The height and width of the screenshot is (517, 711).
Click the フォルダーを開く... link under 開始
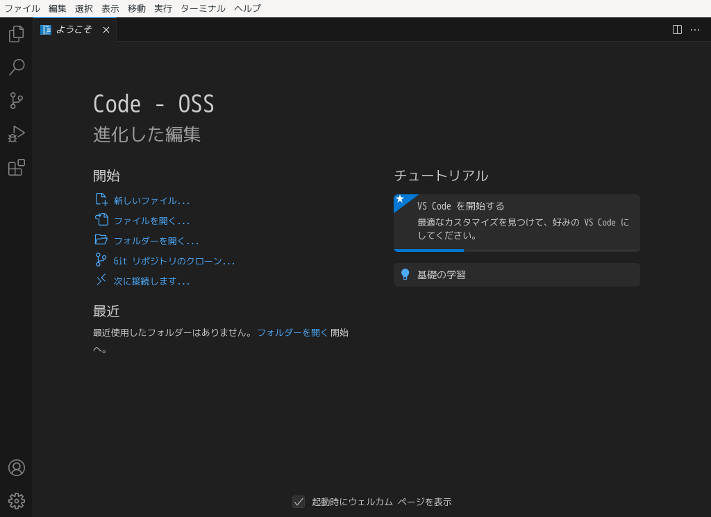coord(156,241)
